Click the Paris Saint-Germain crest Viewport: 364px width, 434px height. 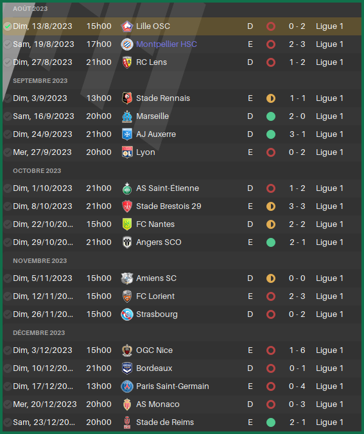pyautogui.click(x=127, y=386)
